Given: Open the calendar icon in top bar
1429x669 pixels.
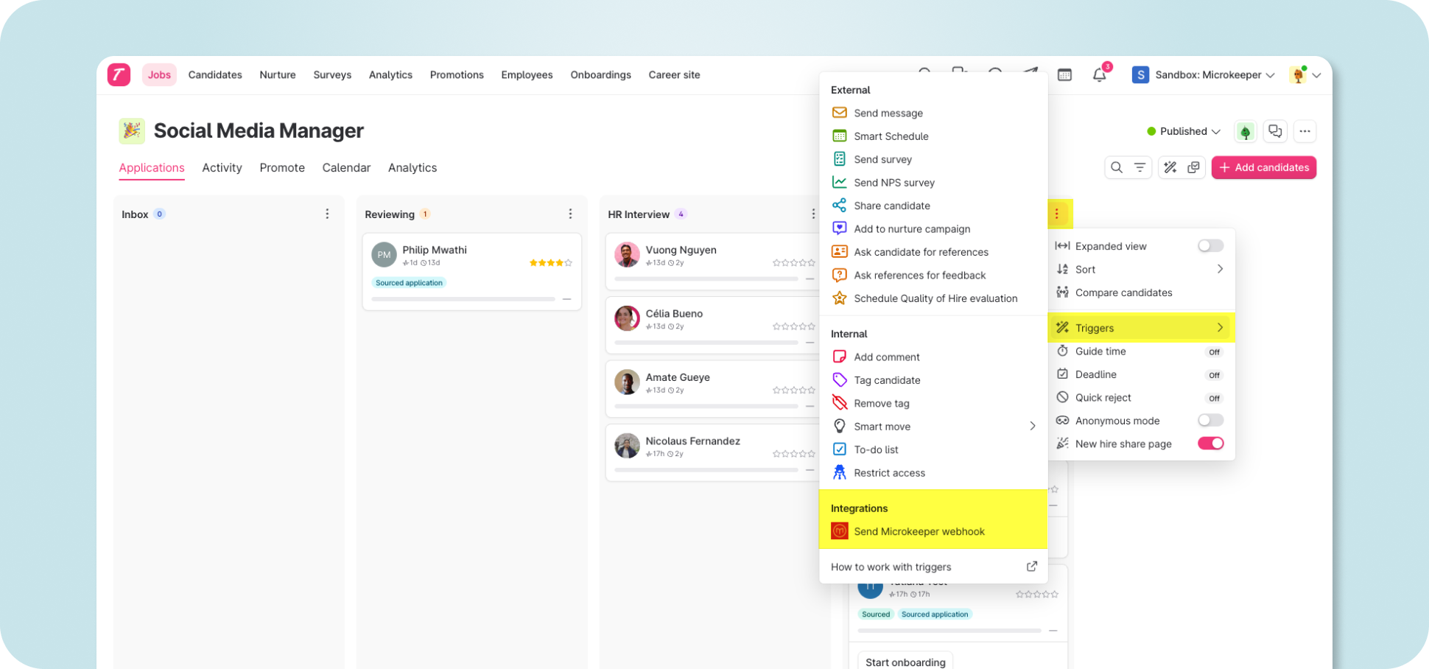Looking at the screenshot, I should [1064, 74].
